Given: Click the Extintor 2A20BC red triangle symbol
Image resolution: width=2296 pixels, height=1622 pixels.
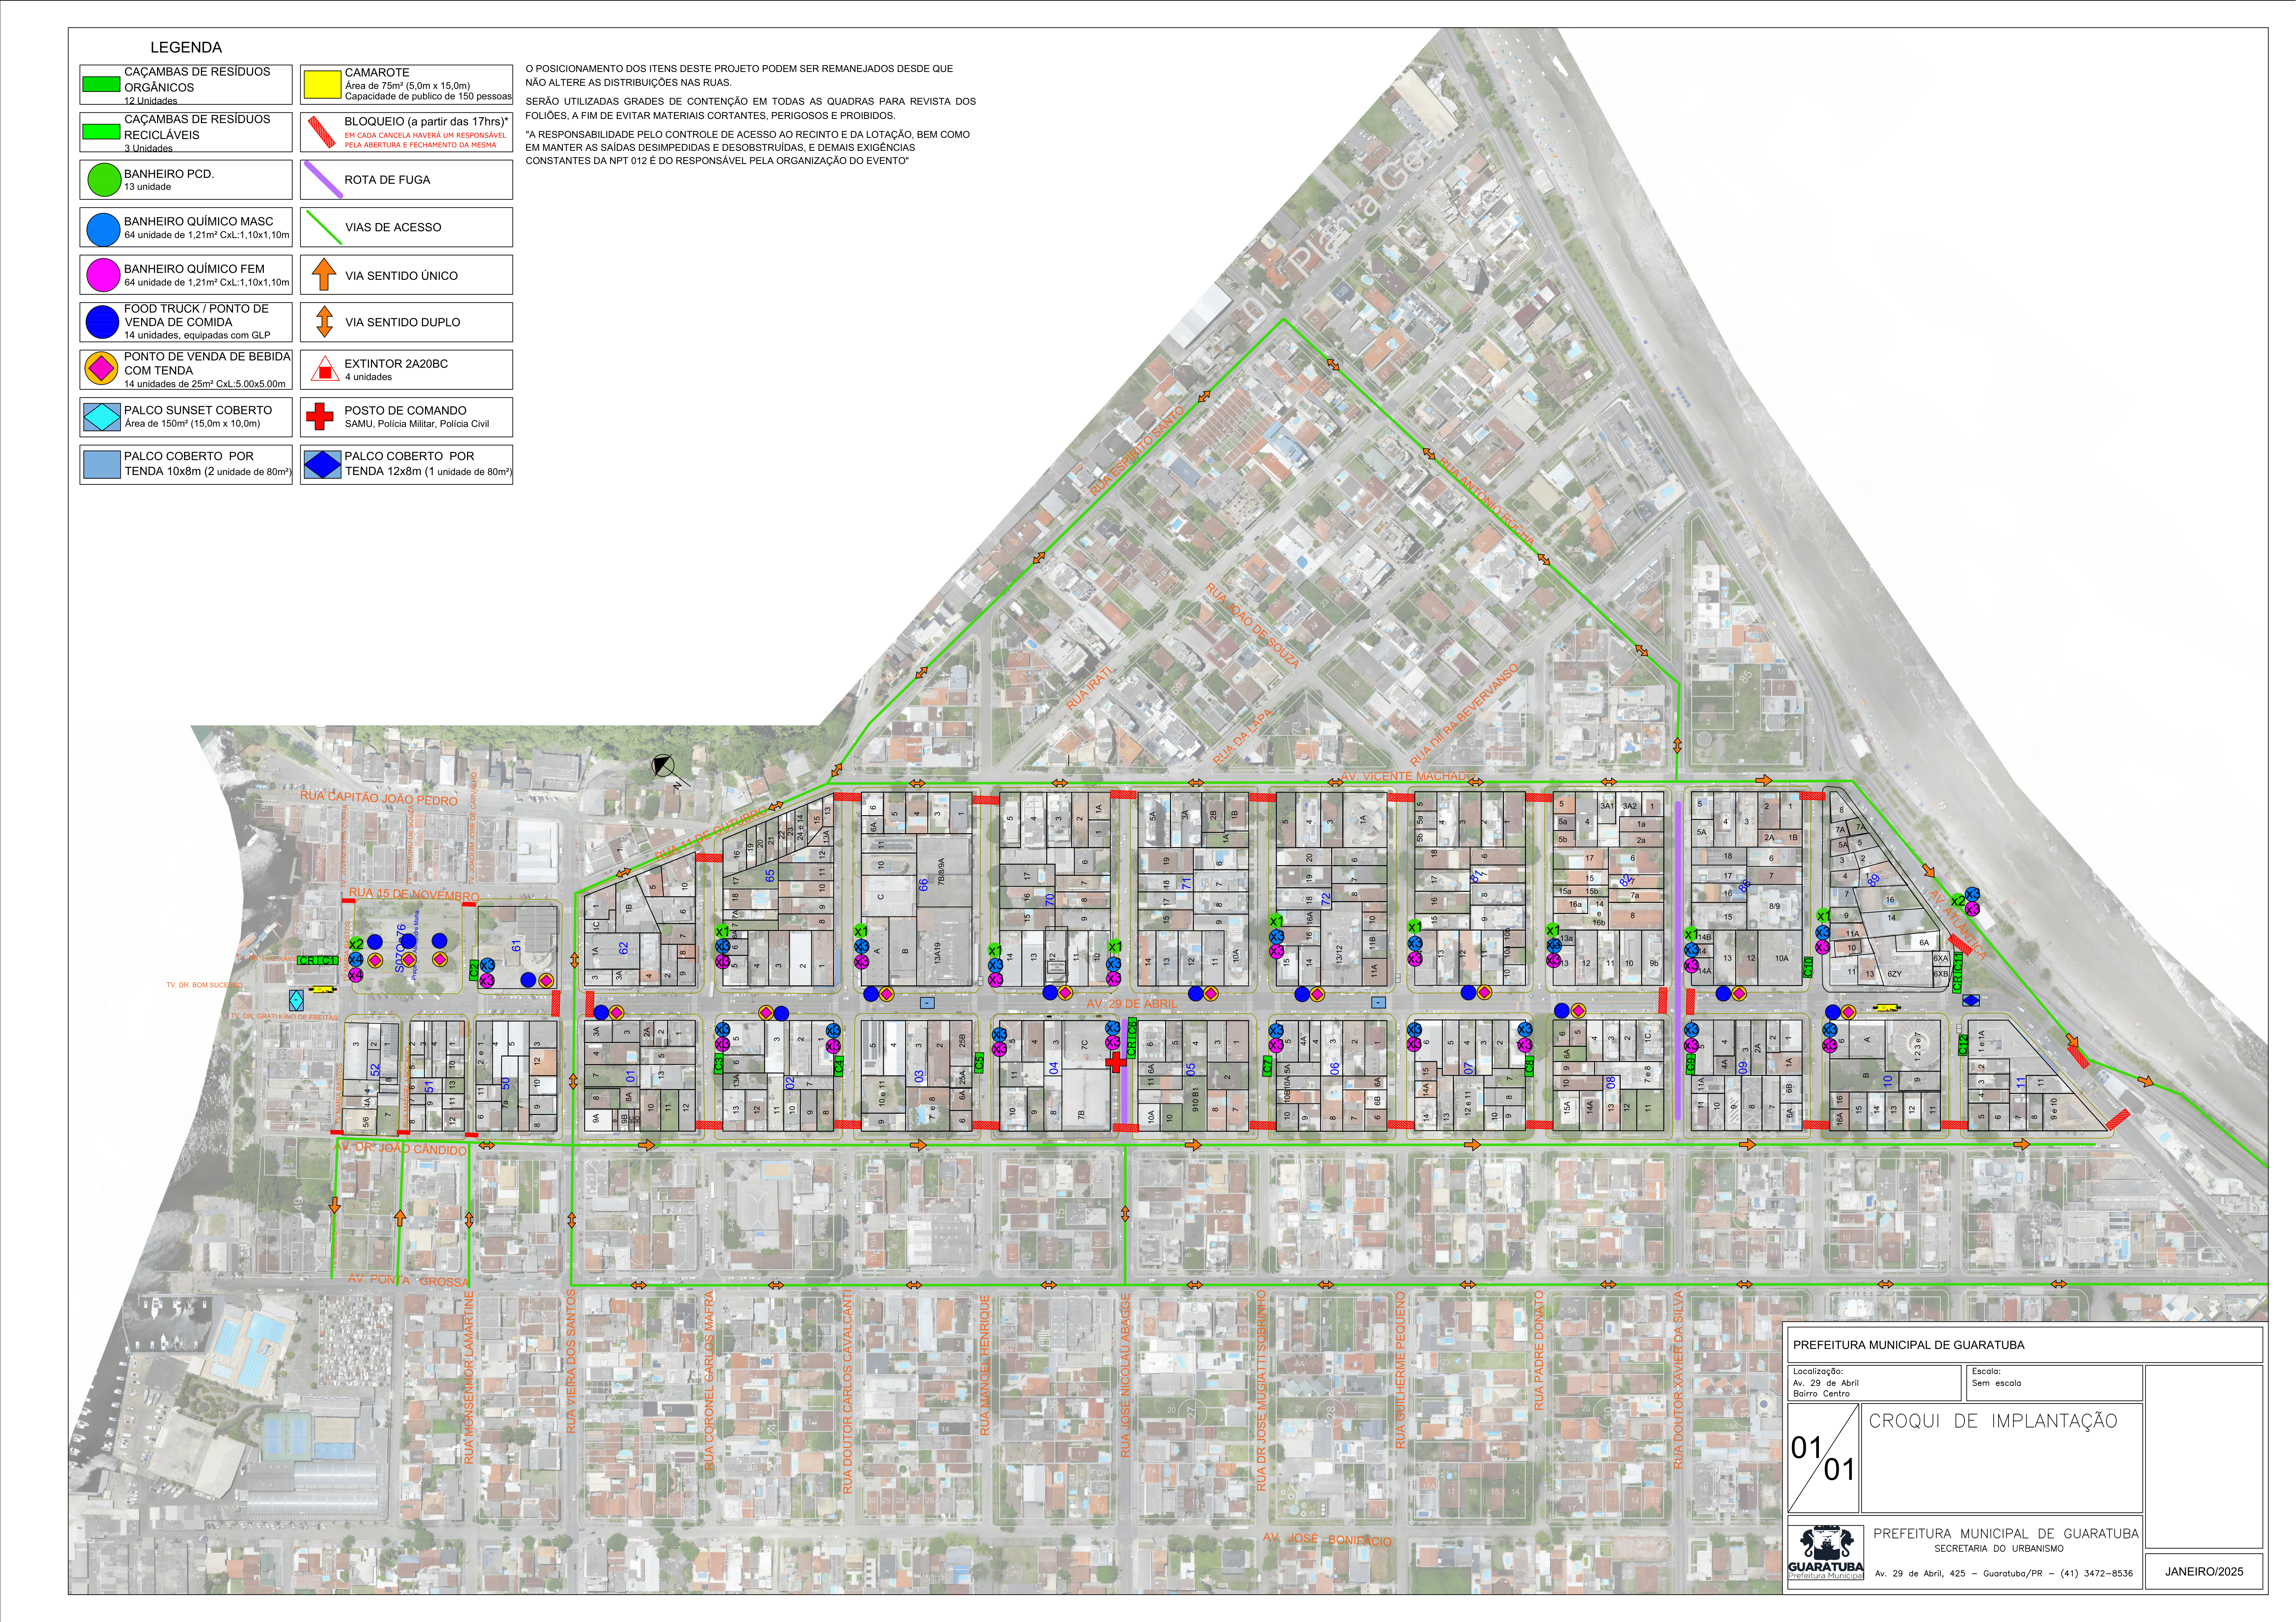Looking at the screenshot, I should [x=324, y=369].
